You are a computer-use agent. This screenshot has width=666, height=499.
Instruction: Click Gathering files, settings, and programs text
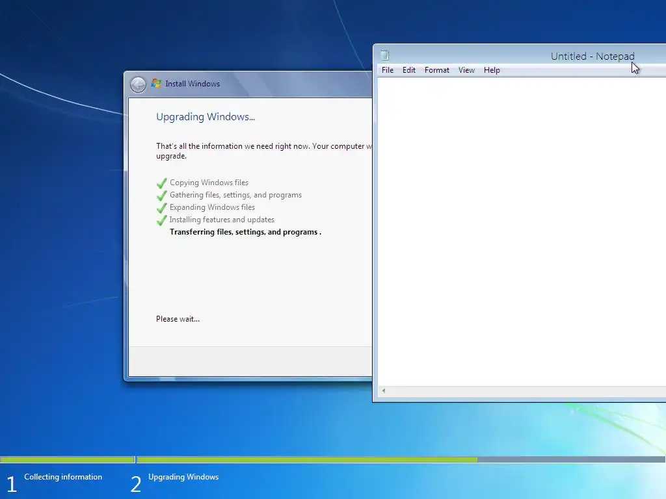235,195
